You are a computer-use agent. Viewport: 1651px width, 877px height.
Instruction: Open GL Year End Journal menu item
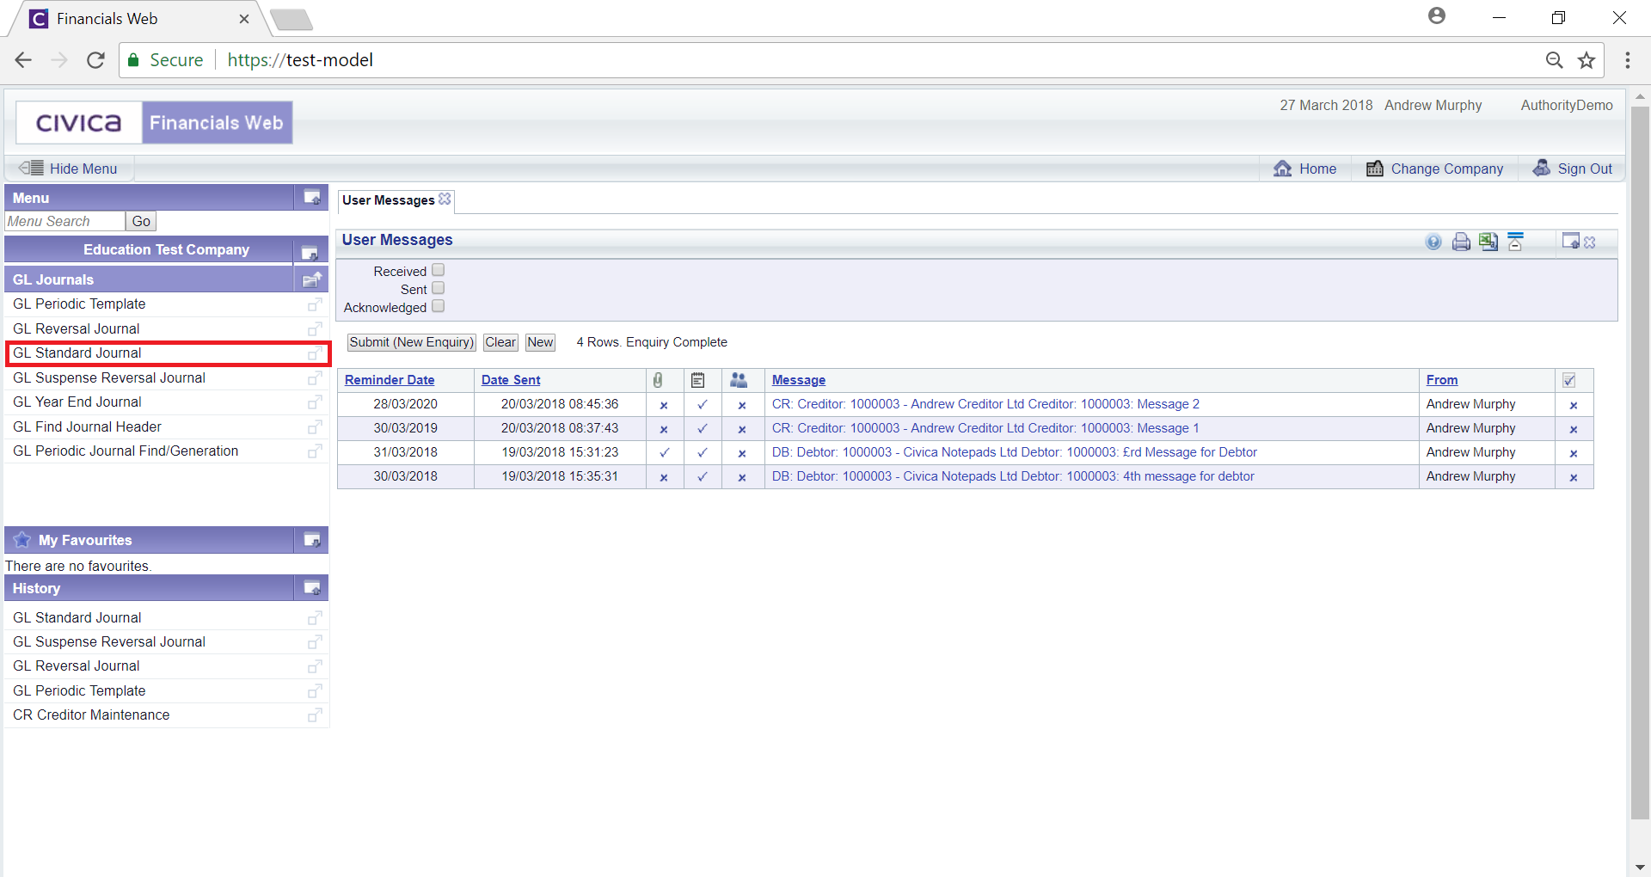coord(77,402)
